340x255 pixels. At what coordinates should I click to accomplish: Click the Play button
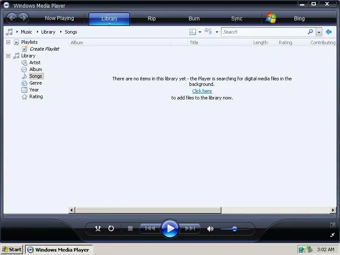click(170, 229)
